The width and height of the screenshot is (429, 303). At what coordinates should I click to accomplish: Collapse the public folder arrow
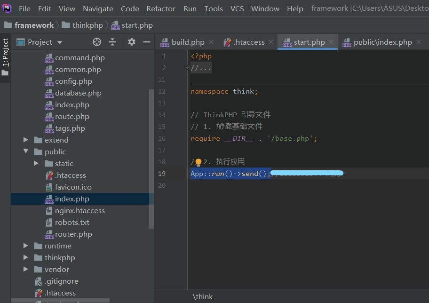click(x=26, y=151)
